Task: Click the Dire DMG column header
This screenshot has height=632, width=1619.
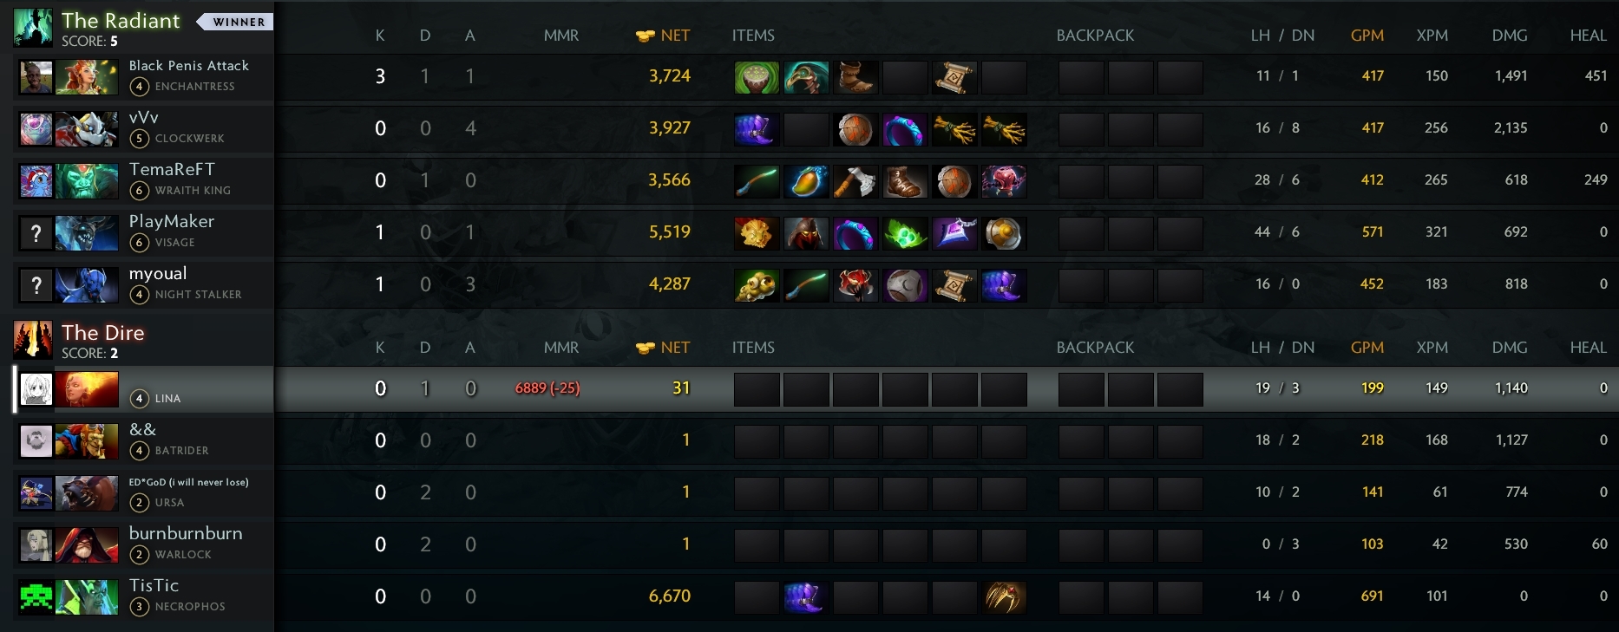Action: click(1510, 348)
